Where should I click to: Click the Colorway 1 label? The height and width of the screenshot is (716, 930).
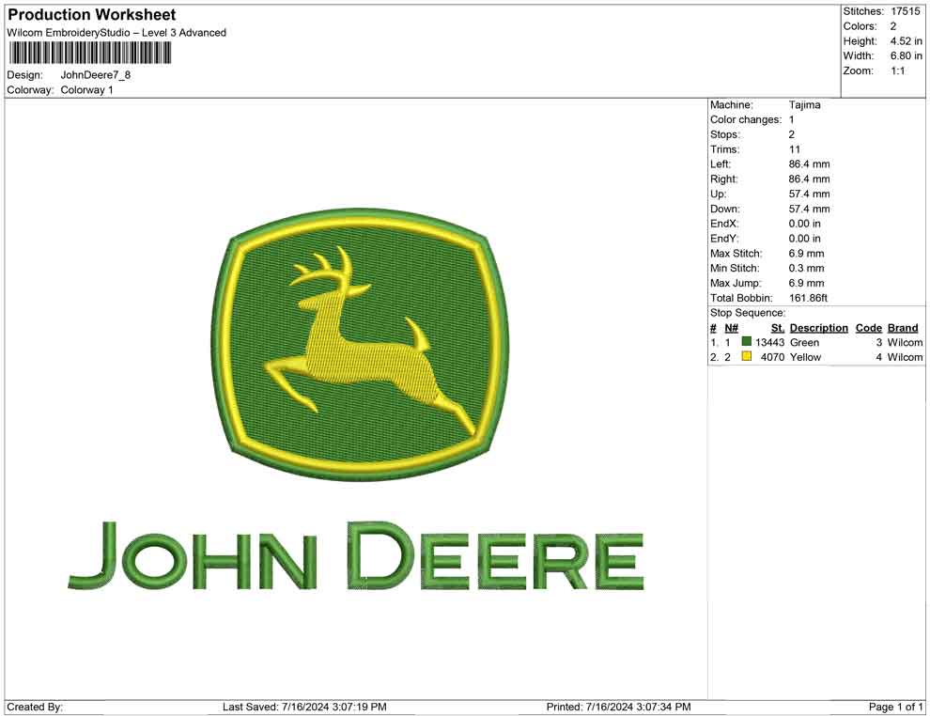coord(85,90)
